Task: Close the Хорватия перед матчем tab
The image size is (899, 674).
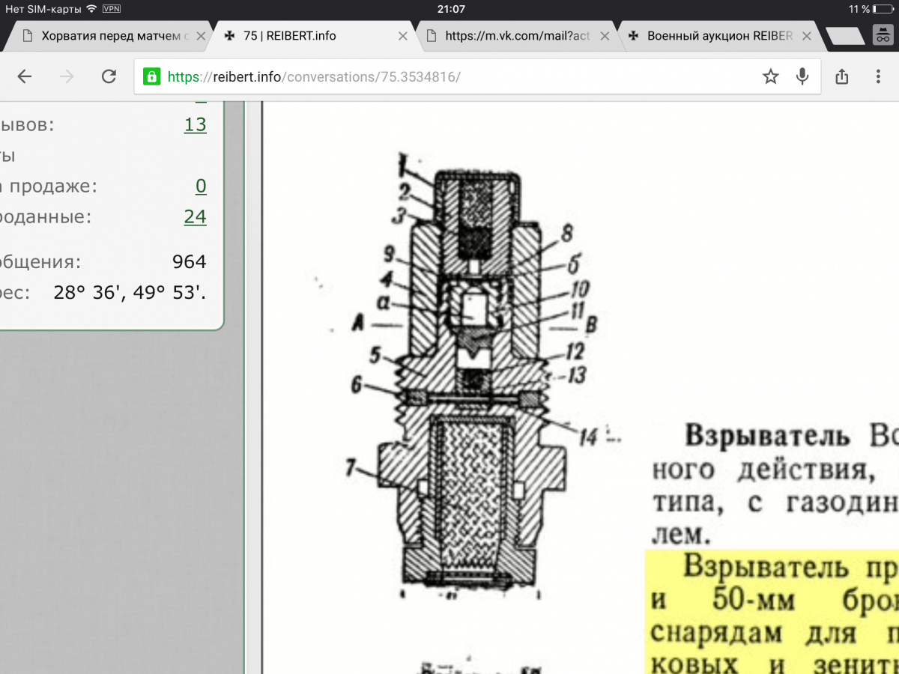Action: pyautogui.click(x=200, y=36)
